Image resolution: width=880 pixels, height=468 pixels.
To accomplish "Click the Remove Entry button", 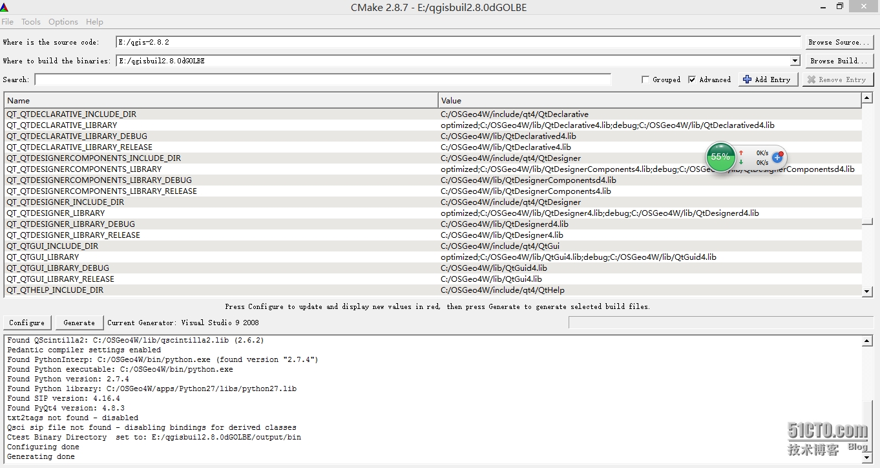I will (837, 80).
